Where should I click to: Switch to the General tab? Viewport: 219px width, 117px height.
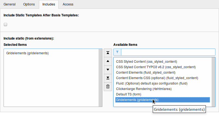click(x=10, y=4)
